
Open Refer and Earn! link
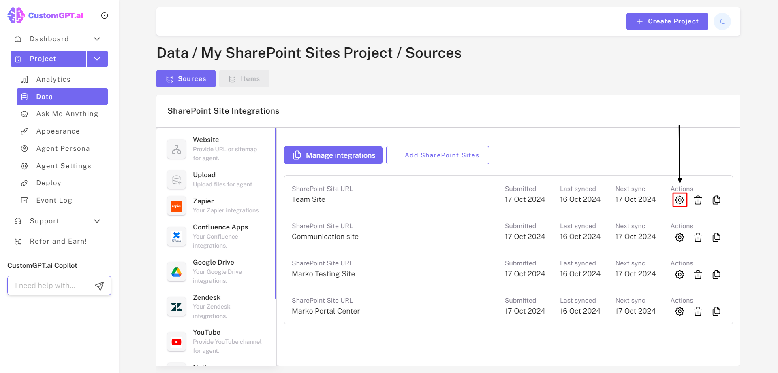point(58,241)
